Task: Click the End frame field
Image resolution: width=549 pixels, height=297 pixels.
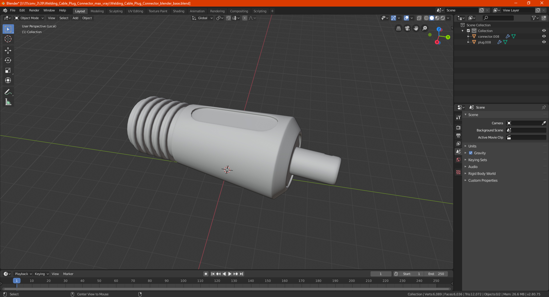Action: [x=436, y=274]
